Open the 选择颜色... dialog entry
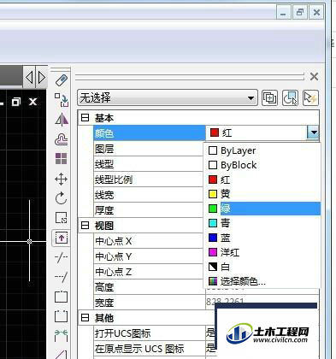The height and width of the screenshot is (359, 336). coord(262,281)
